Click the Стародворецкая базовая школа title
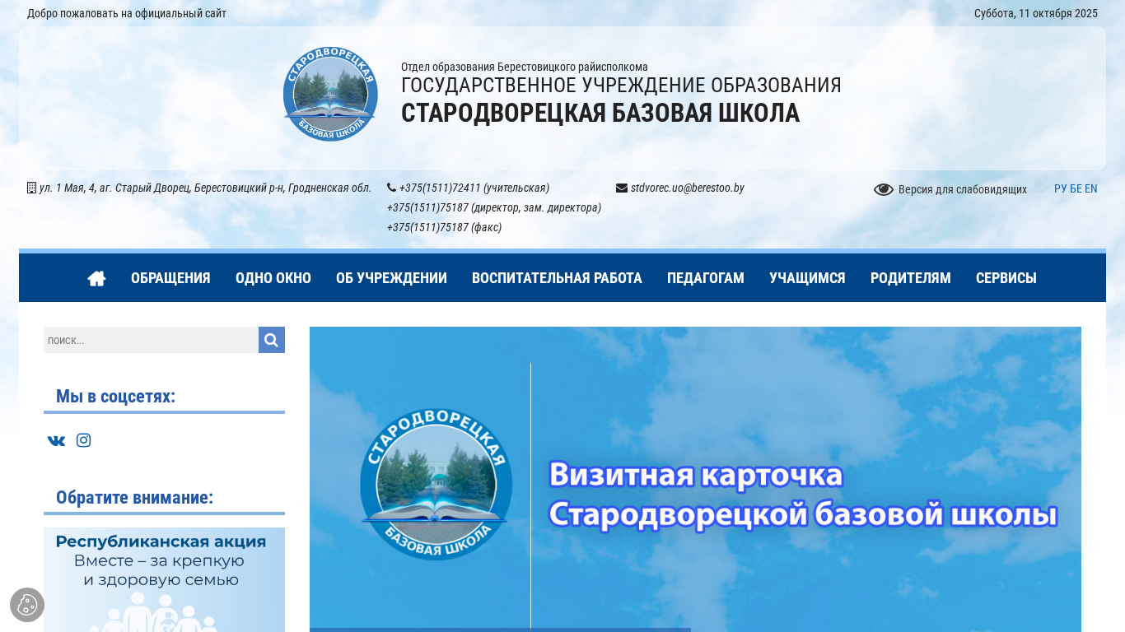Viewport: 1125px width, 632px height. [x=600, y=113]
